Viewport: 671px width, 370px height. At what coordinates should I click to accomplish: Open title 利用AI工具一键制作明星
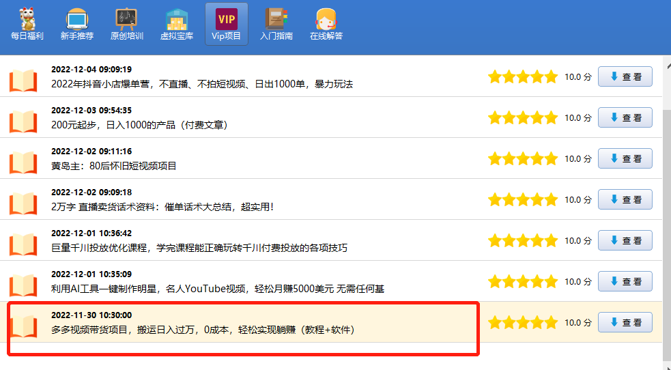click(x=218, y=289)
